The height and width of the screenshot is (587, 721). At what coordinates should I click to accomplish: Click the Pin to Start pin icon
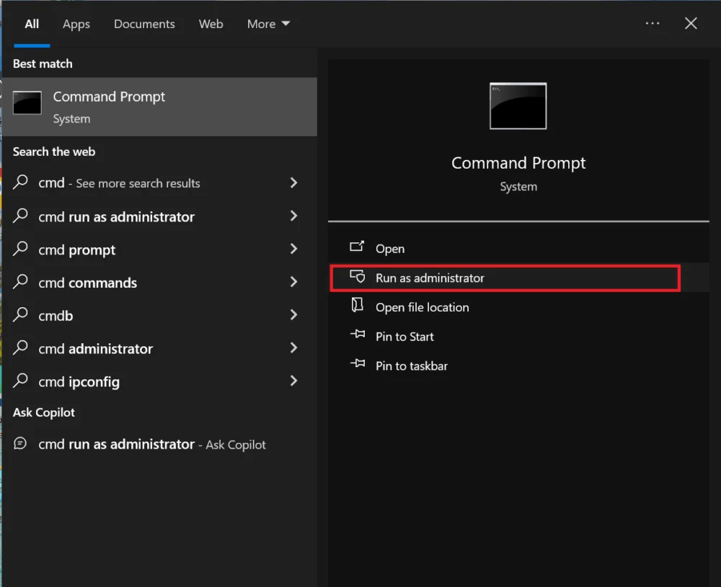pyautogui.click(x=357, y=336)
